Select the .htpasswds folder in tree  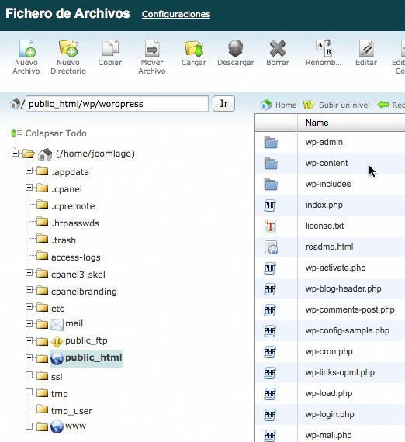pos(75,223)
